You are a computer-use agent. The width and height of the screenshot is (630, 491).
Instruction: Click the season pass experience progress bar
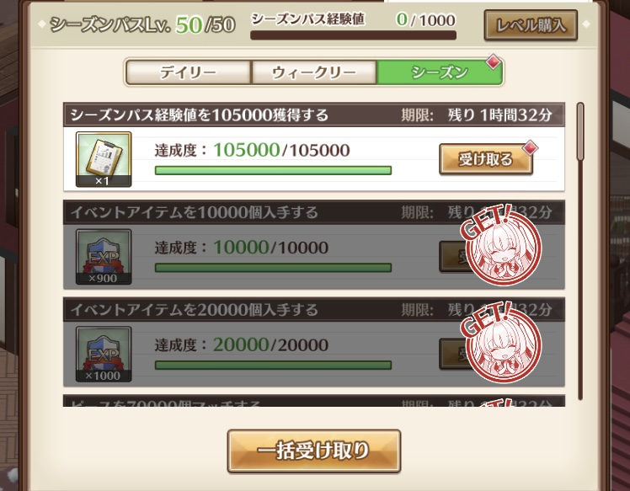point(353,35)
